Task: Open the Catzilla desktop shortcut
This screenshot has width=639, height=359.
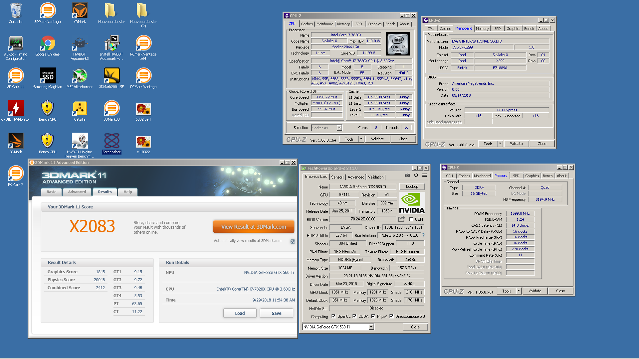Action: (80, 111)
